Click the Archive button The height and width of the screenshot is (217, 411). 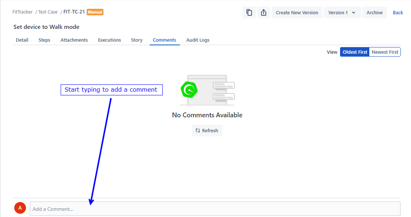pos(374,12)
